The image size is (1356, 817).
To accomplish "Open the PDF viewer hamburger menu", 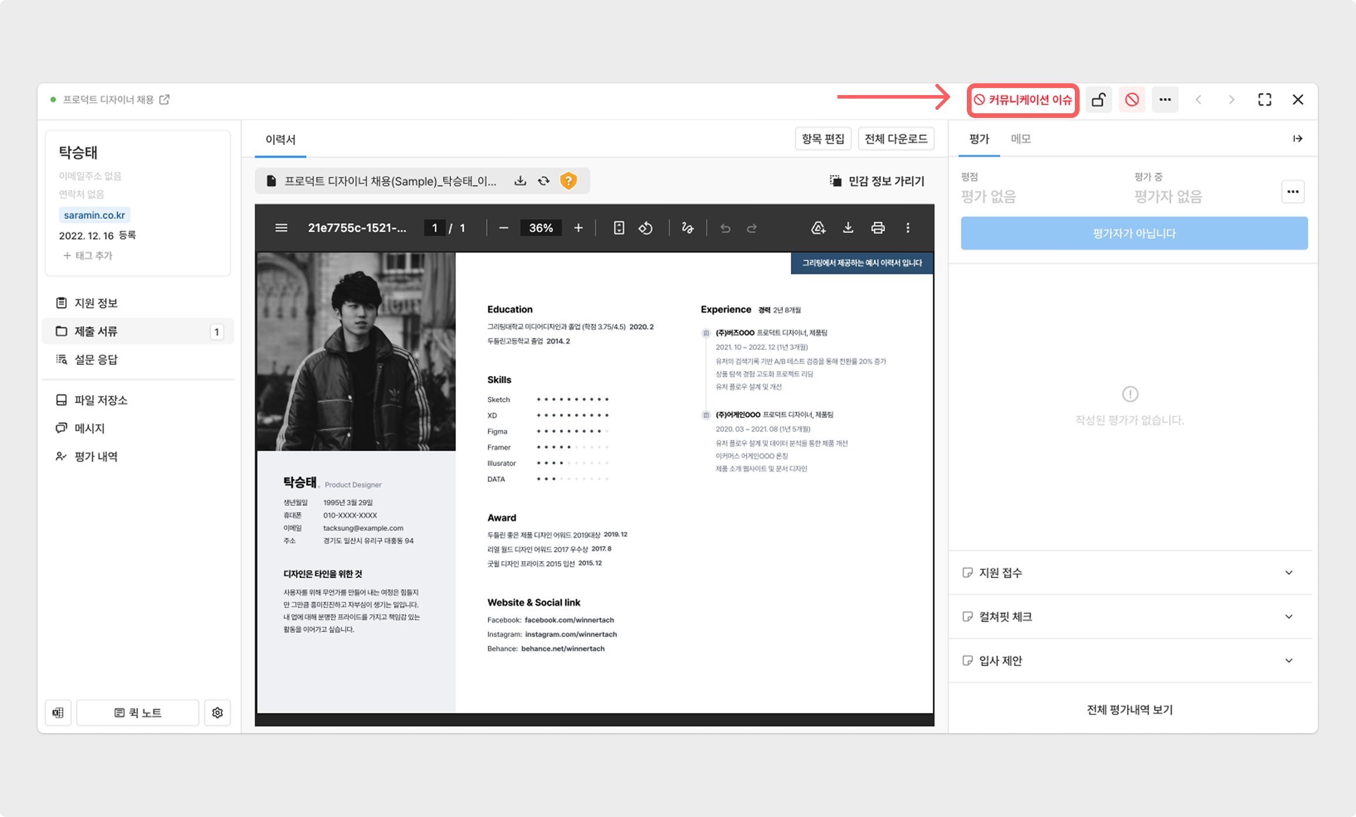I will [x=281, y=228].
